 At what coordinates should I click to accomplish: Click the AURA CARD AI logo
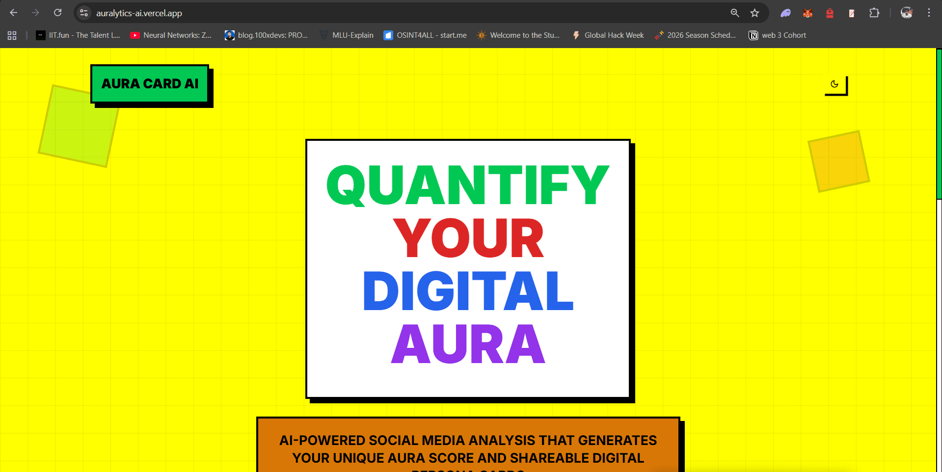[x=150, y=83]
